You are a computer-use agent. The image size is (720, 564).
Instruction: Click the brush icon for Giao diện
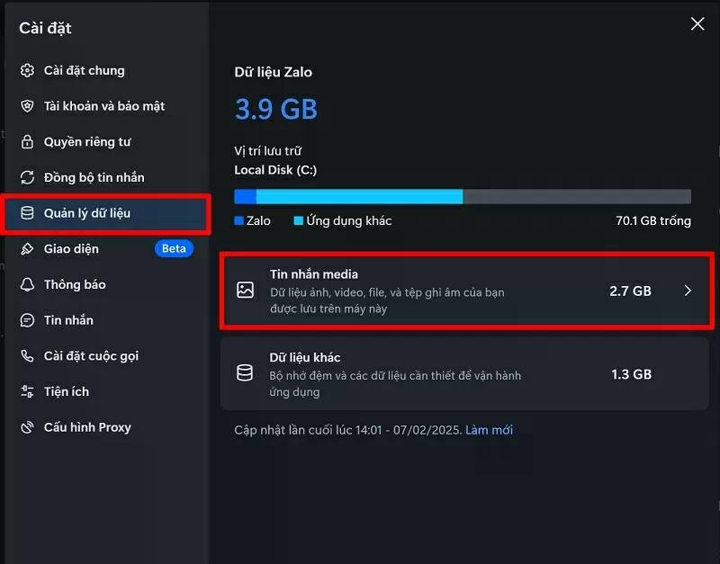pyautogui.click(x=27, y=248)
